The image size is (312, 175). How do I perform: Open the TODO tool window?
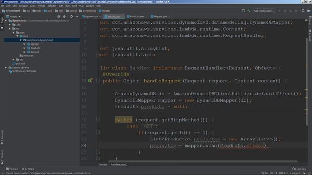click(28, 169)
